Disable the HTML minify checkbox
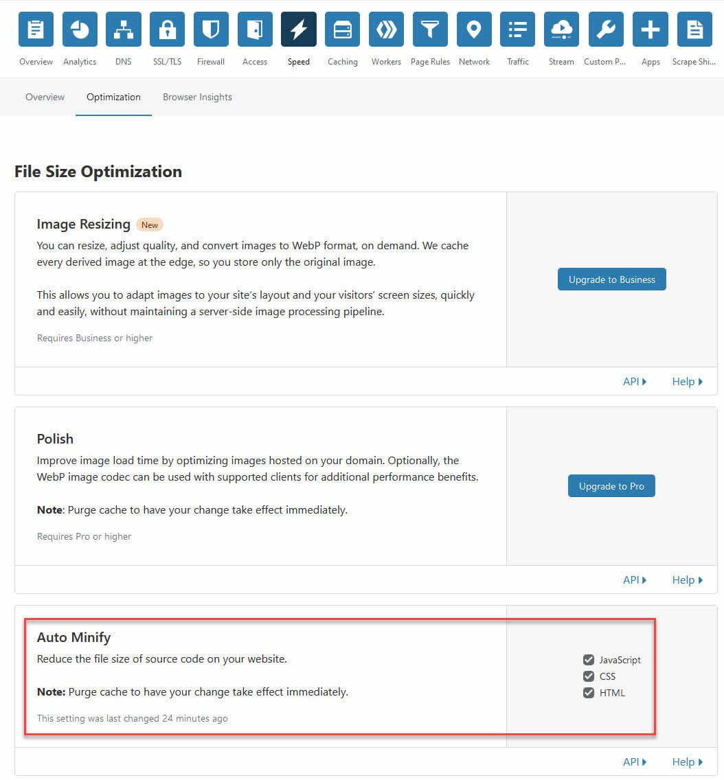 coord(589,693)
